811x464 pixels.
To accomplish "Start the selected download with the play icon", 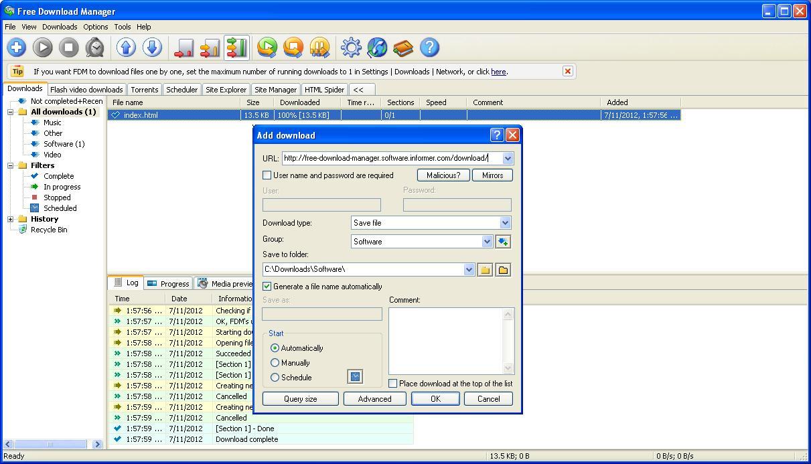I will pyautogui.click(x=42, y=48).
